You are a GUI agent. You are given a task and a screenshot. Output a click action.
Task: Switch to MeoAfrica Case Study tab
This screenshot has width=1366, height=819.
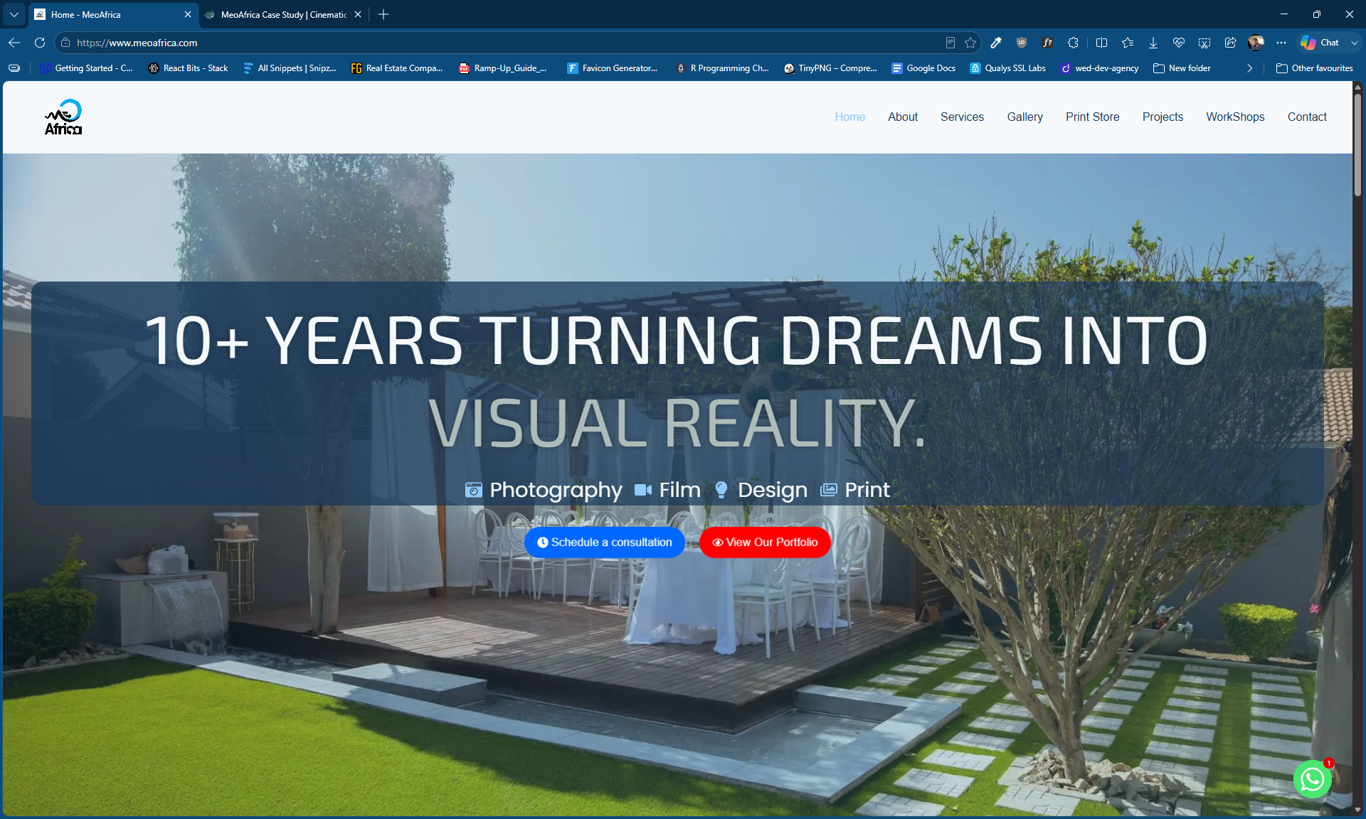click(x=283, y=14)
